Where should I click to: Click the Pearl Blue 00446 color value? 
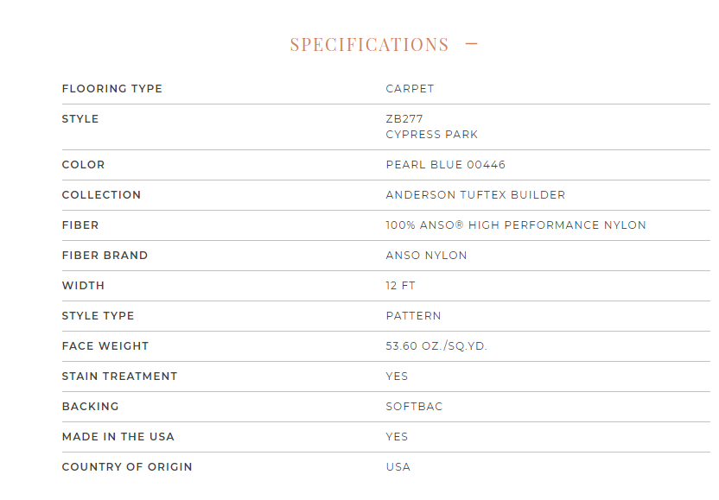[446, 165]
